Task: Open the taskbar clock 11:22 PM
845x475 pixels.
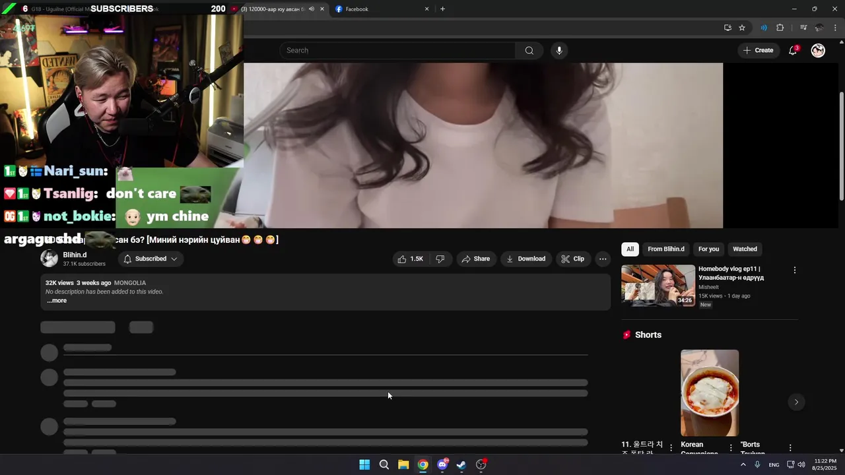Action: [x=825, y=464]
